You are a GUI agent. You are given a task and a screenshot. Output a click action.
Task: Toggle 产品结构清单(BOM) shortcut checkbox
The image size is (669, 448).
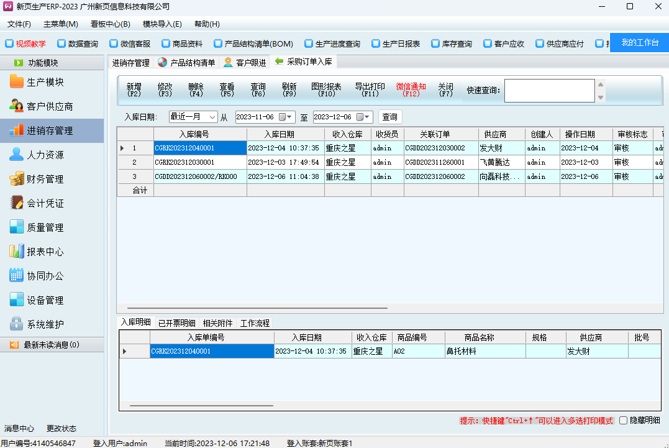point(218,43)
